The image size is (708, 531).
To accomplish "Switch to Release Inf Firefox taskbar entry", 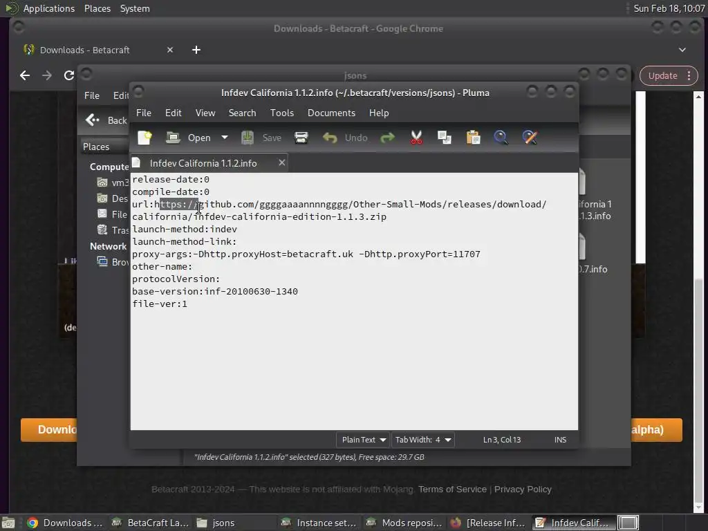I will click(x=488, y=523).
